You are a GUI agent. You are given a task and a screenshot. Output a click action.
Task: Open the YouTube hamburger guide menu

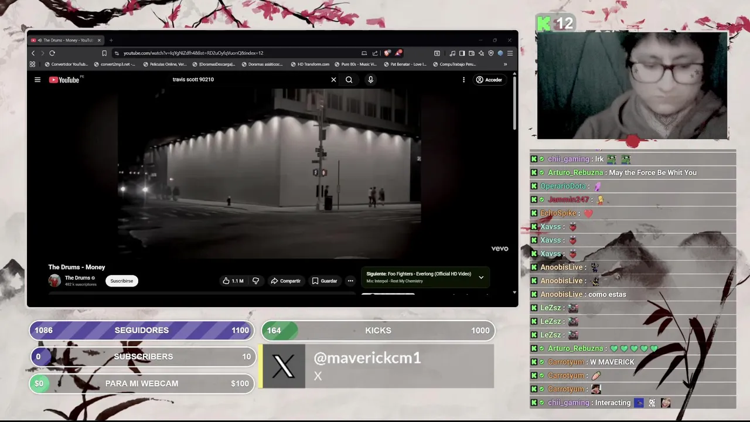[x=37, y=80]
